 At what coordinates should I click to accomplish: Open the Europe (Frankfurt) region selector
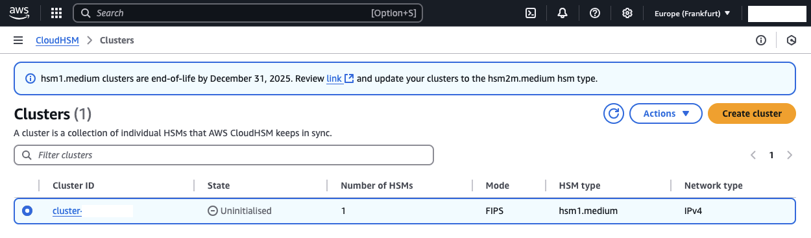click(692, 13)
